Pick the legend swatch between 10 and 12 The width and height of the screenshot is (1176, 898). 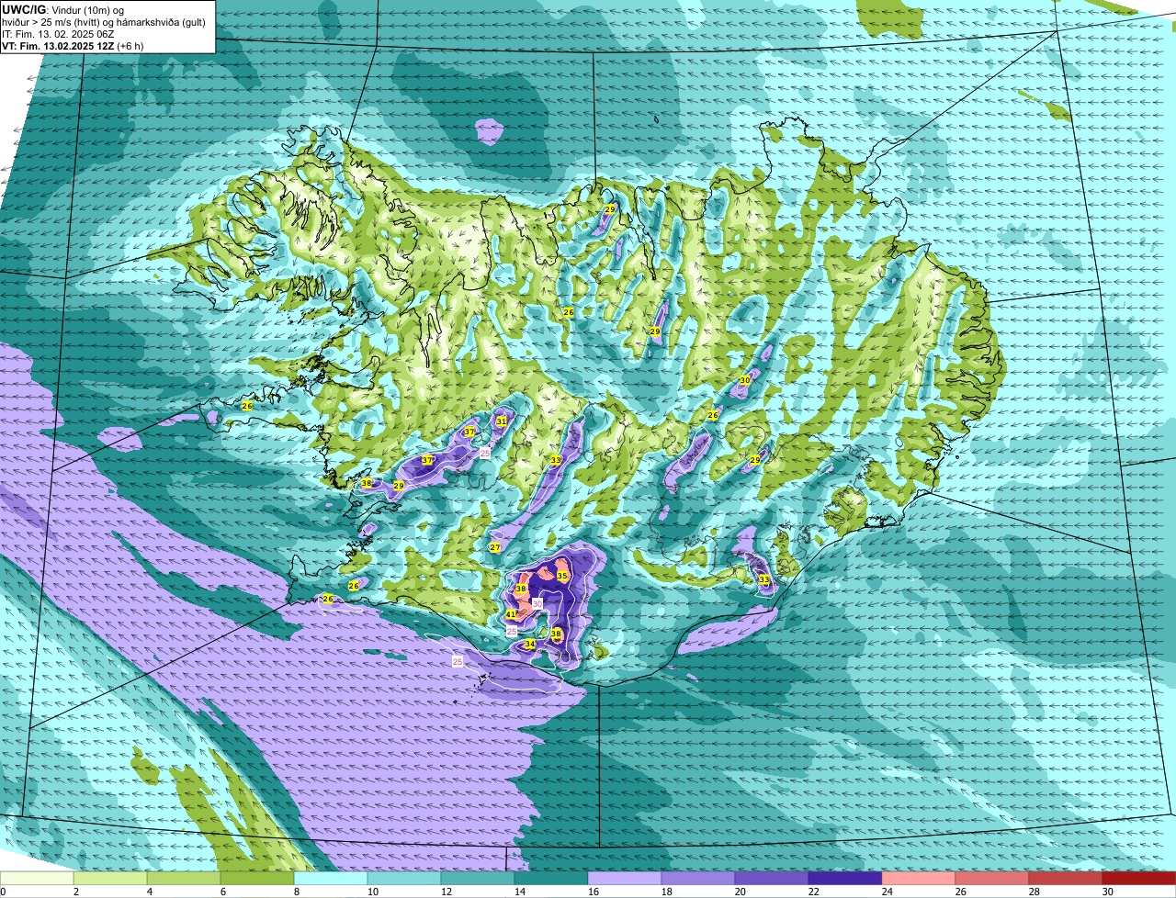[x=404, y=879]
